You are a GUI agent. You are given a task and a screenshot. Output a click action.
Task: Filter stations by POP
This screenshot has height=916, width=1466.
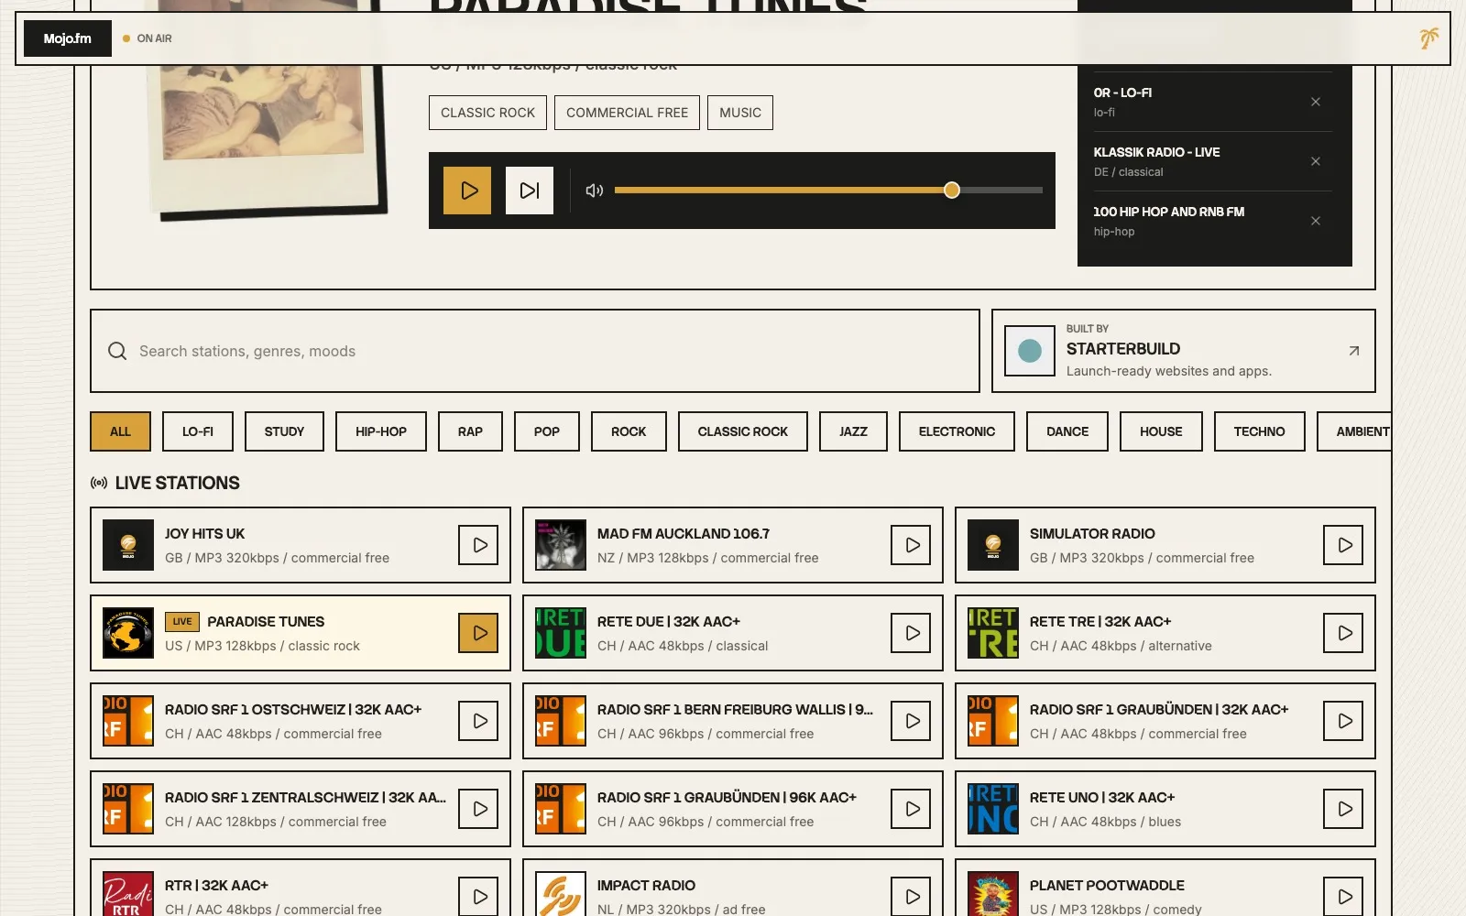coord(547,431)
